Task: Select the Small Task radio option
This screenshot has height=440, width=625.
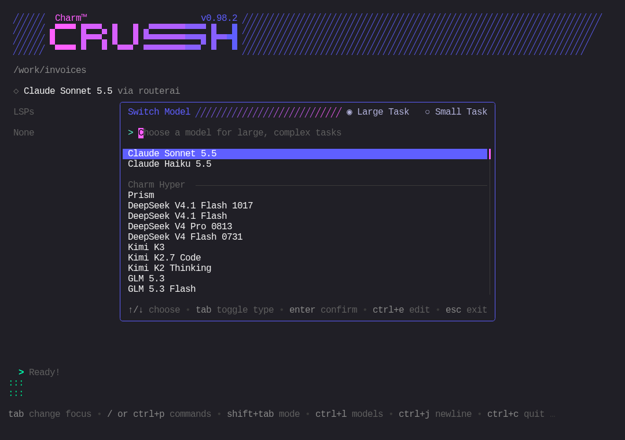Action: [456, 112]
